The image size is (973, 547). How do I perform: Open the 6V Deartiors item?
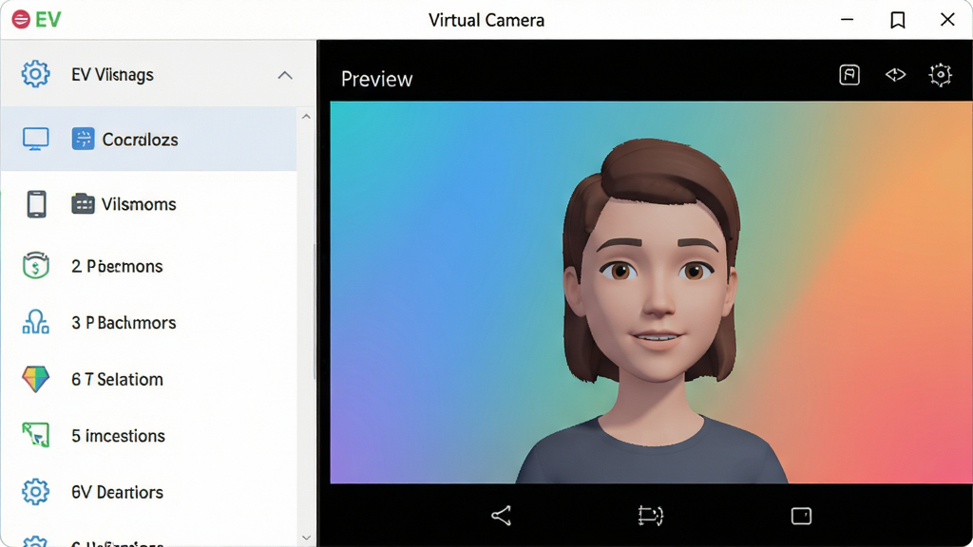(x=117, y=492)
